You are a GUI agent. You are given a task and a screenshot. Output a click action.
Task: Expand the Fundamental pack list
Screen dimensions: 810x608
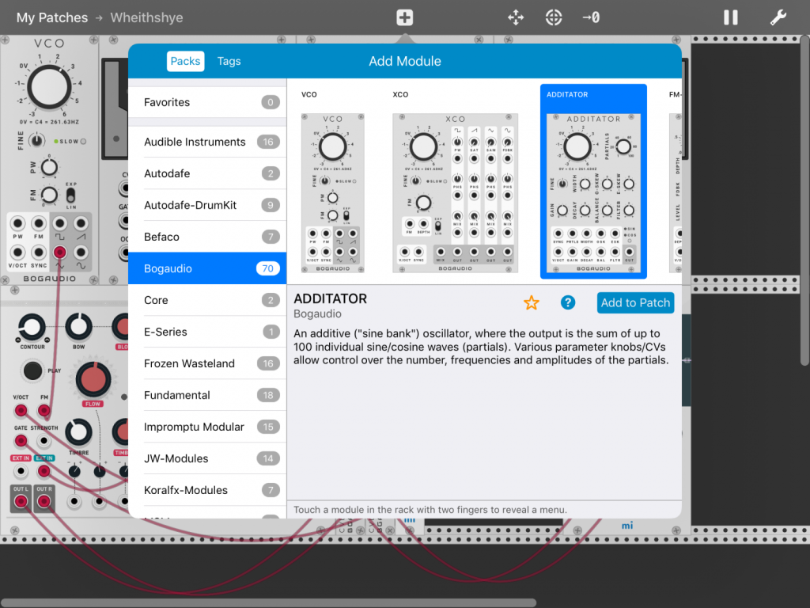pyautogui.click(x=207, y=395)
